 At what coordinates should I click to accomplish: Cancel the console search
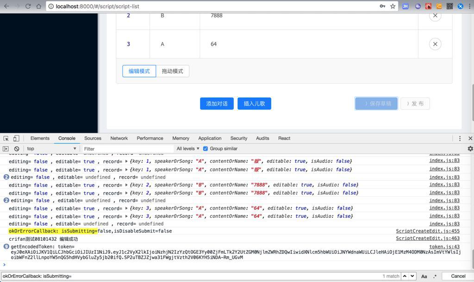tap(458, 276)
